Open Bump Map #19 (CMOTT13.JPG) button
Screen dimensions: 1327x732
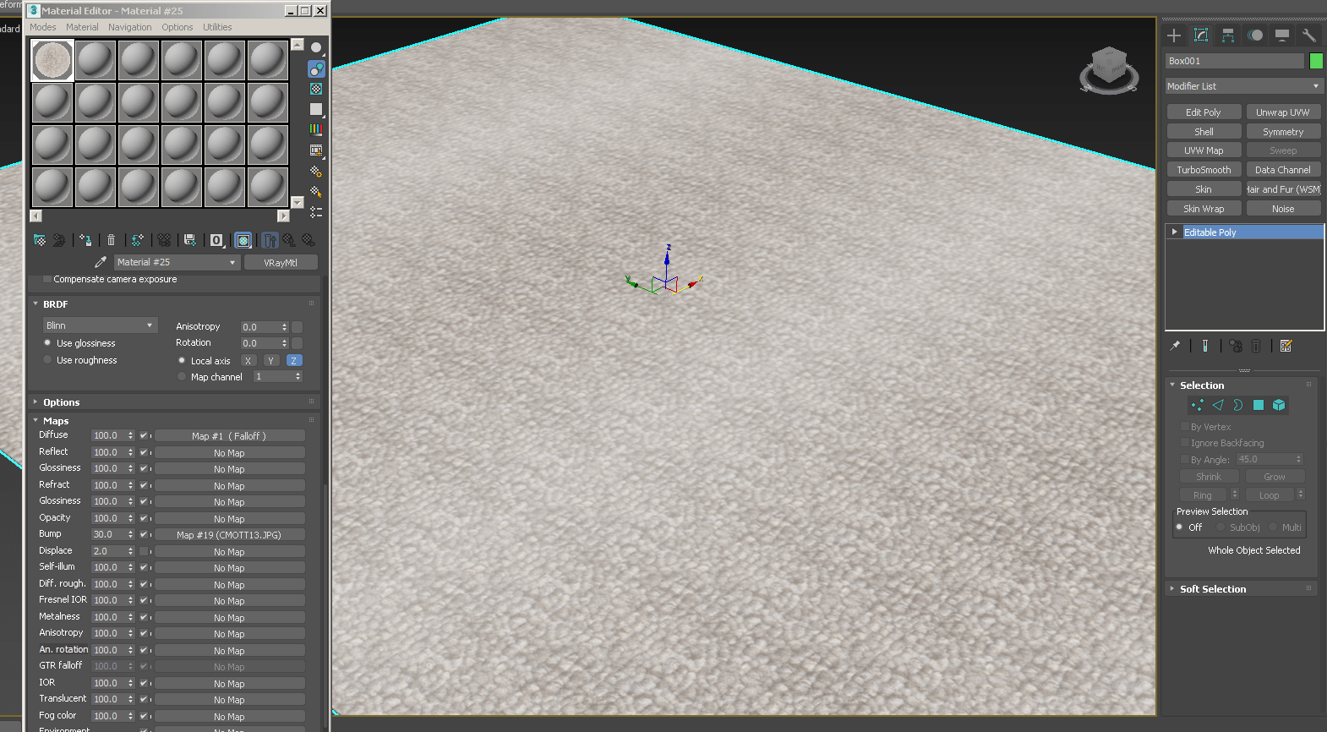(x=229, y=535)
